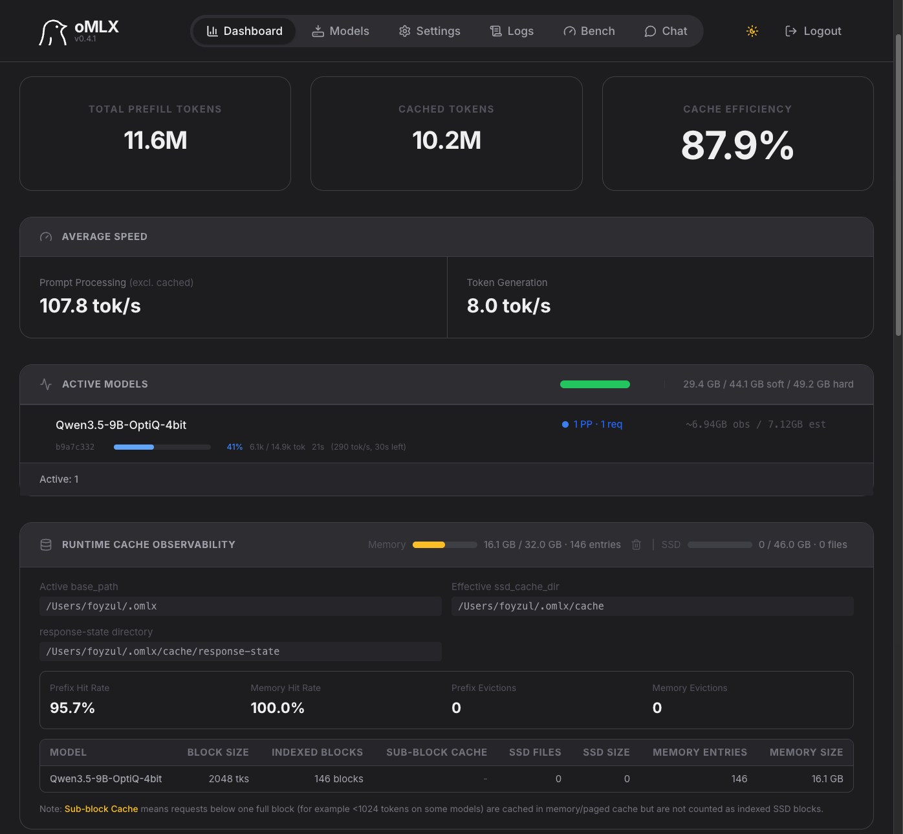Select the Qwen3.5-9B-OptiQ-4bit active model row

click(446, 434)
